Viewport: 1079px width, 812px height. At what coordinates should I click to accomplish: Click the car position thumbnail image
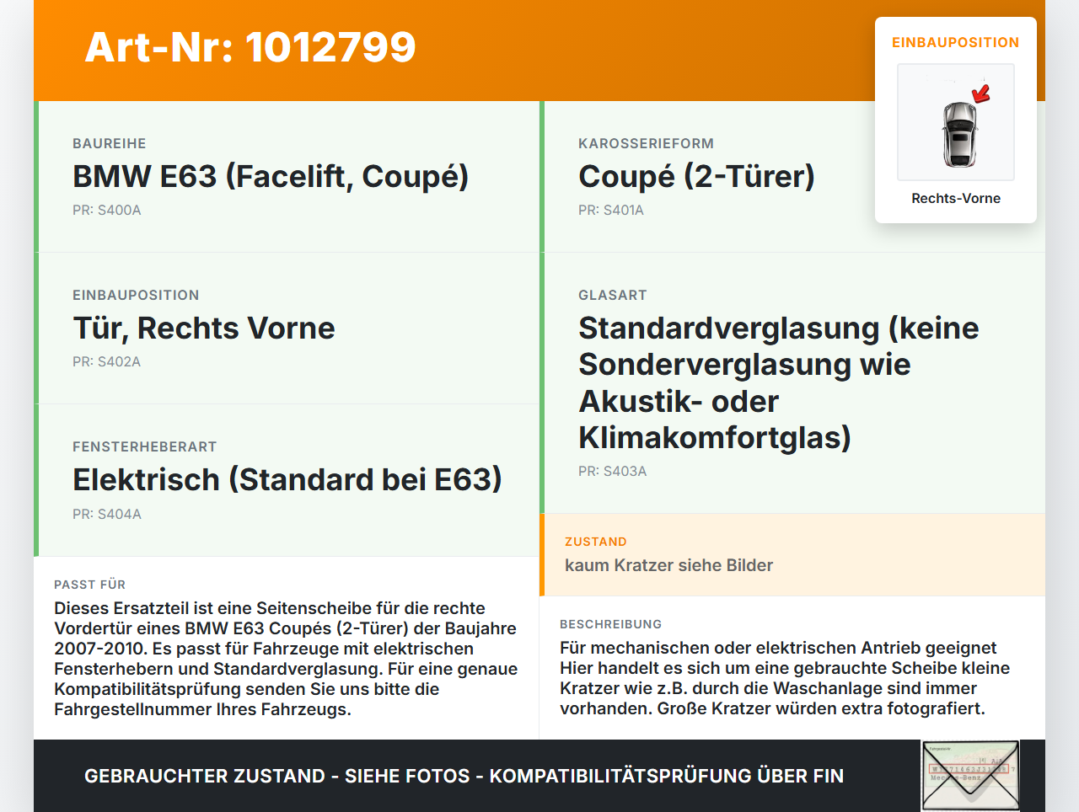point(956,122)
